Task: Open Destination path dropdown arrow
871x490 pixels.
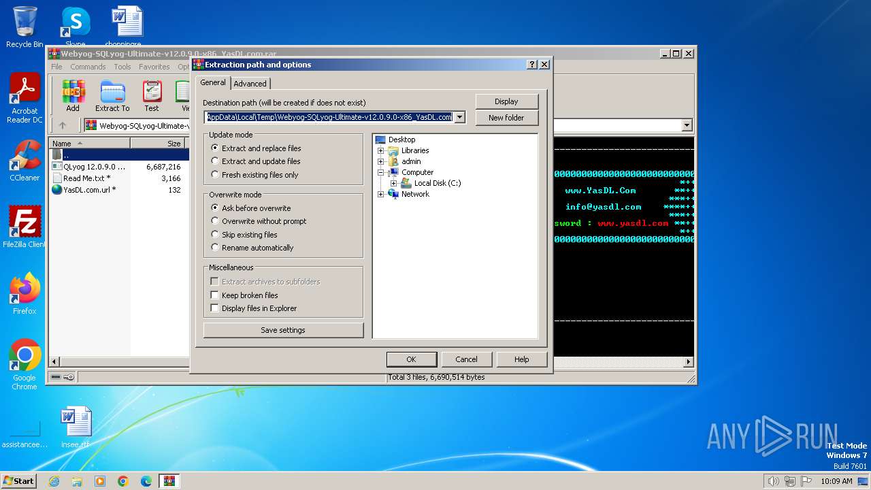Action: [x=460, y=117]
